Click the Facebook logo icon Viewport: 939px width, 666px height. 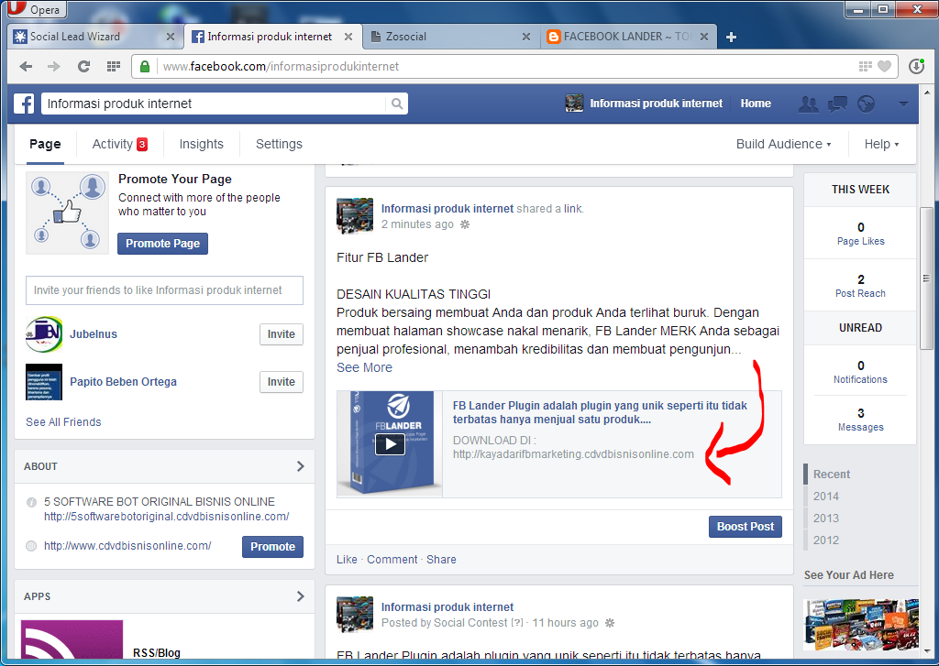pos(24,104)
